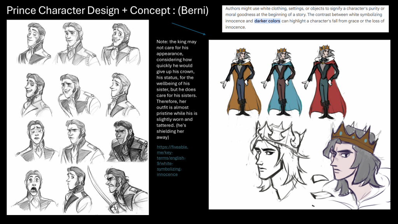Click the highlighted "darker colors" text
The image size is (398, 224).
(267, 21)
